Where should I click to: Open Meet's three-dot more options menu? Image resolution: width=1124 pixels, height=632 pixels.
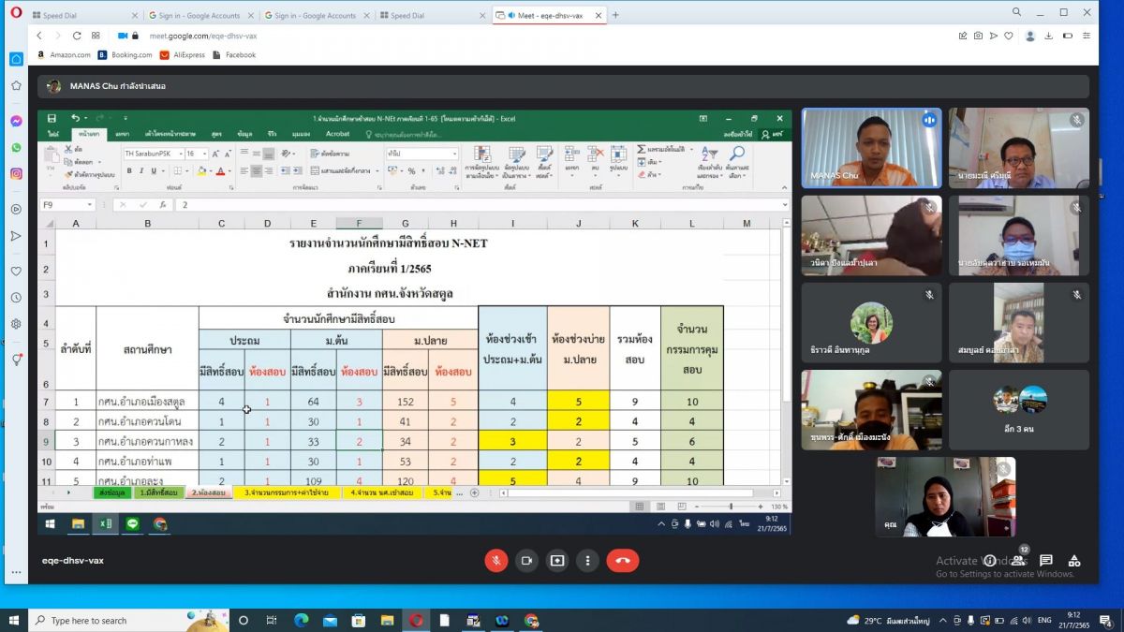pos(587,560)
